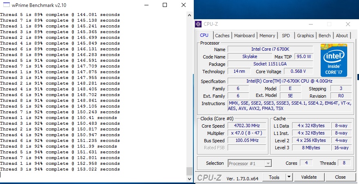Open the Graphics tab

pyautogui.click(x=305, y=36)
